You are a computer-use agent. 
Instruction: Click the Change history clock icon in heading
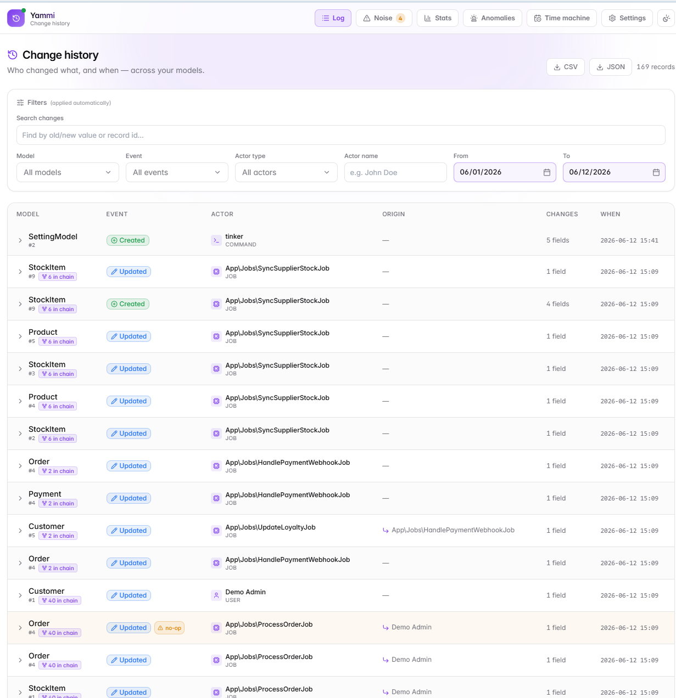pos(13,55)
